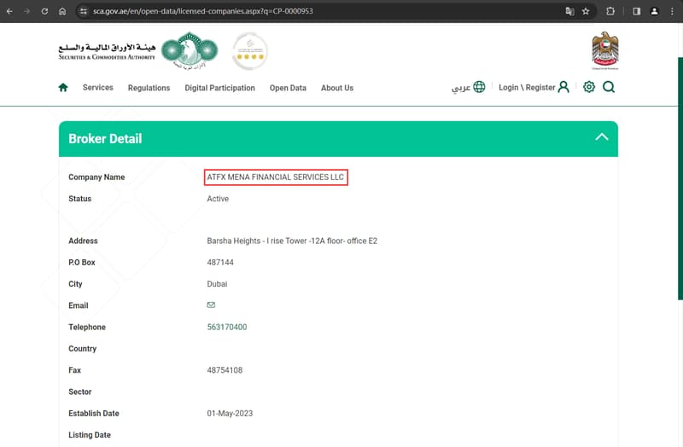
Task: Bookmark the page with the star icon
Action: pos(586,11)
